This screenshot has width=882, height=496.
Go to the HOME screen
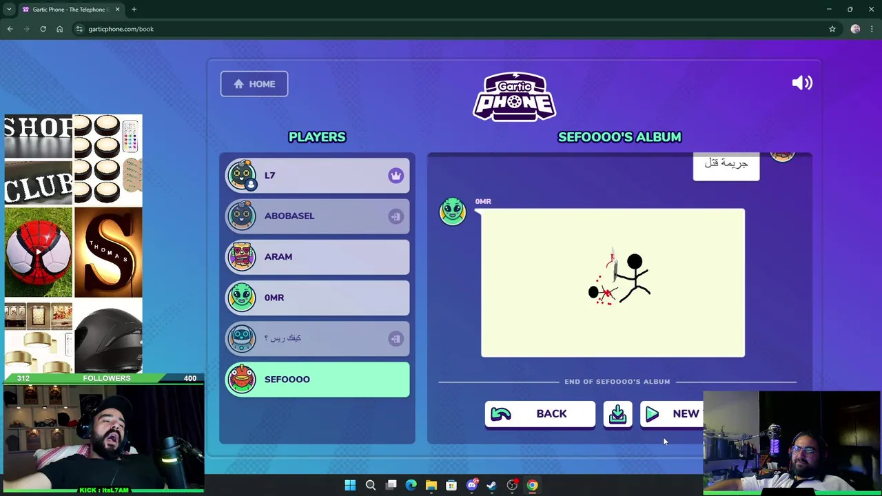pyautogui.click(x=254, y=84)
